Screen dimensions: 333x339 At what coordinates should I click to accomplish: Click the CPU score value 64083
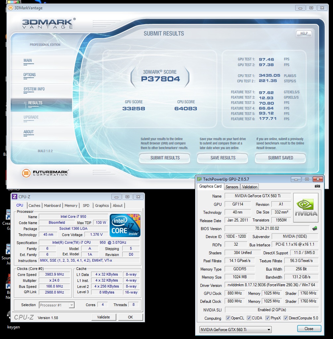pyautogui.click(x=186, y=109)
